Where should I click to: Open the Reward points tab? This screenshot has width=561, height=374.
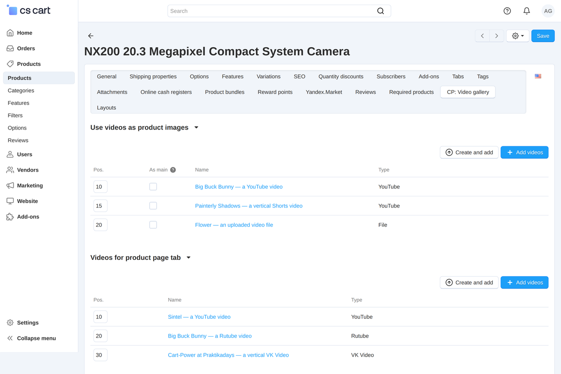(x=275, y=92)
